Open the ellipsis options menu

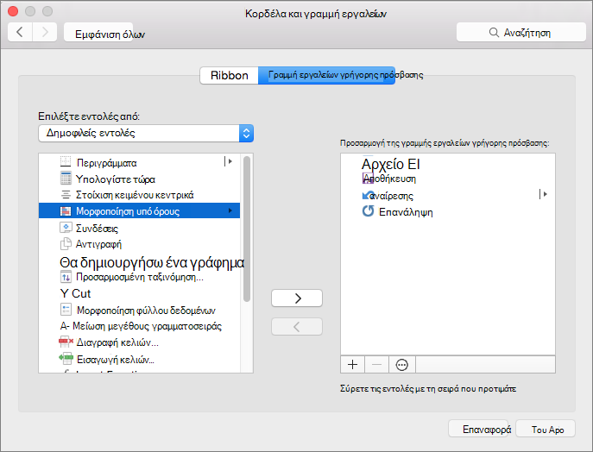(x=401, y=364)
